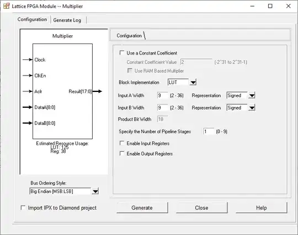Viewport: 298px width, 235px height.
Task: Check Enable Input Registers
Action: coord(122,143)
